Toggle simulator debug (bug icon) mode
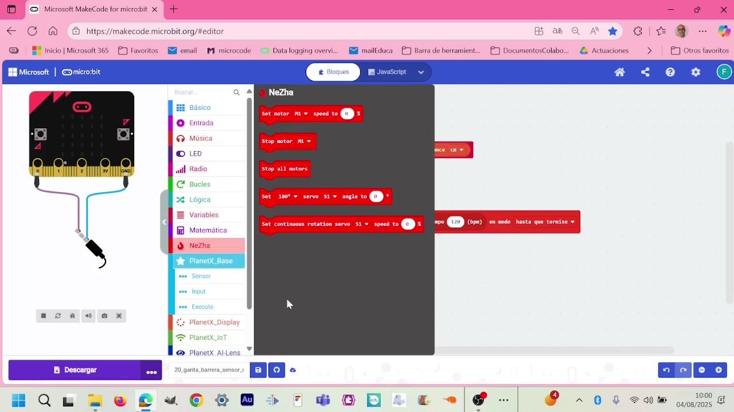 73,316
